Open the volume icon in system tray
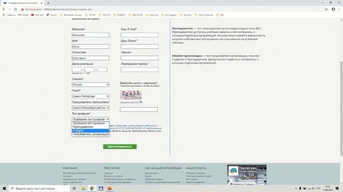 [x=313, y=188]
